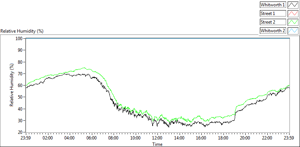The height and width of the screenshot is (147, 300).
Task: Click the 18:00 time axis marker
Action: pyautogui.click(x=223, y=138)
